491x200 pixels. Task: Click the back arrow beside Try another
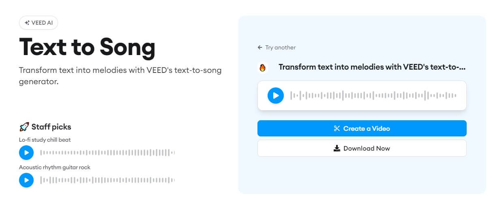click(260, 47)
